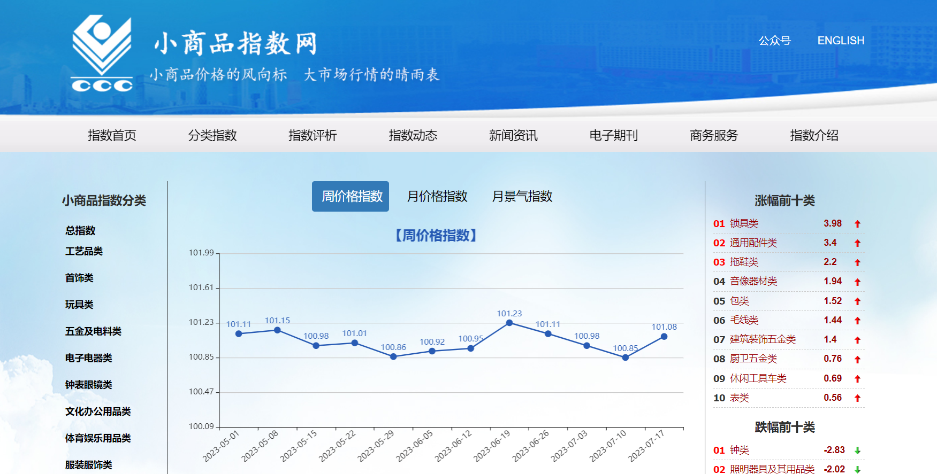This screenshot has width=937, height=474.
Task: Open the 分类指数 menu item
Action: 212,135
